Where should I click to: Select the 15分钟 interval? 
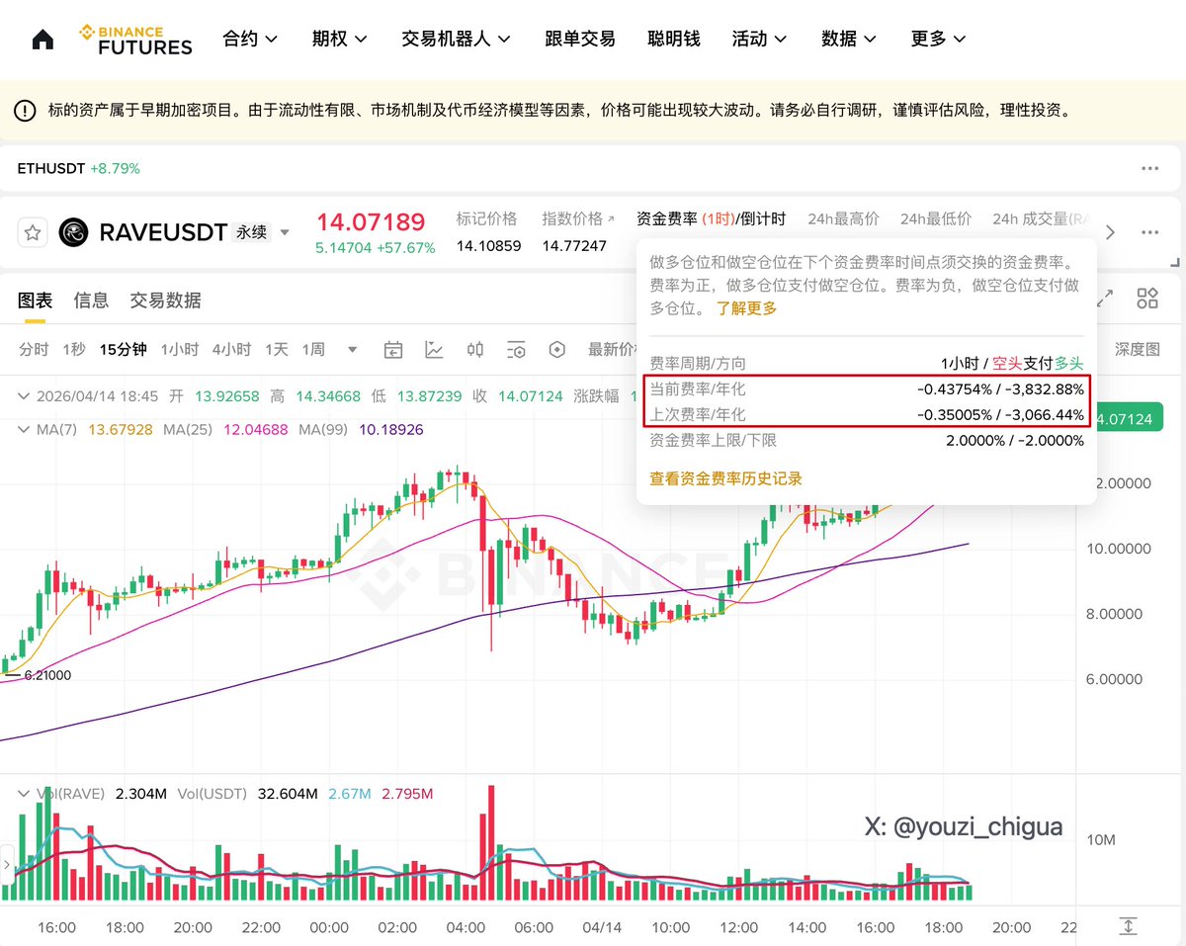(124, 349)
